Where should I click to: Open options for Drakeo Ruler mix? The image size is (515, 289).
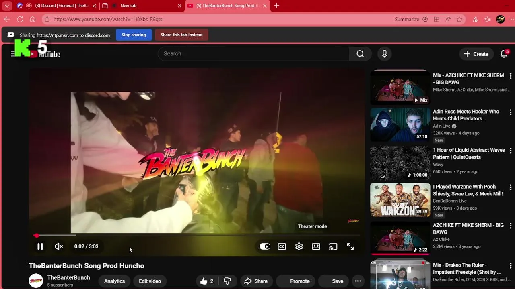point(510,266)
